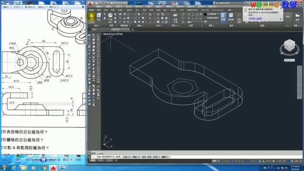Rotate image counterclockwise in Photo Viewer
This screenshot has height=171, width=304.
tap(59, 160)
